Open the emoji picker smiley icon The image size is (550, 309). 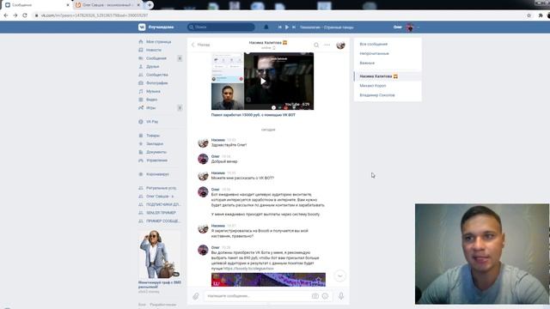pyautogui.click(x=325, y=296)
